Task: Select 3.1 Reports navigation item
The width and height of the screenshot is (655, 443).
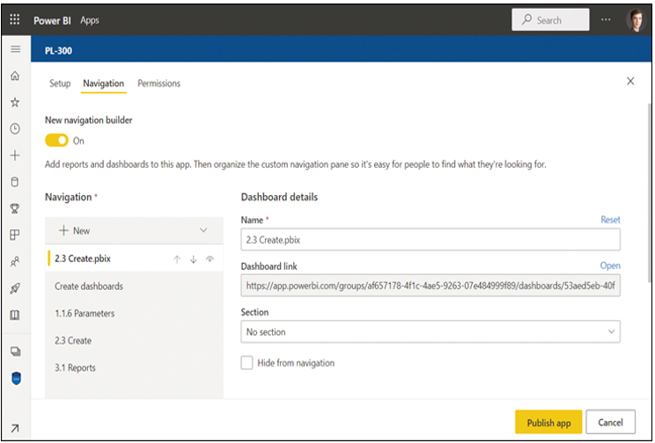Action: pos(134,367)
